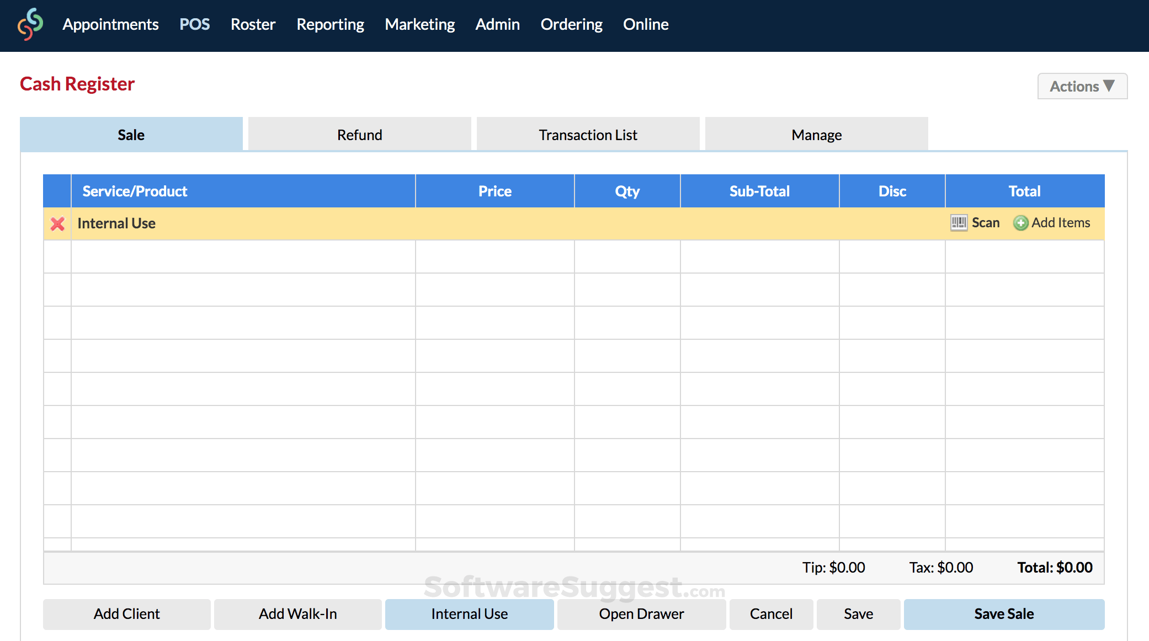This screenshot has height=641, width=1149.
Task: Click the barcode Scan icon
Action: point(959,223)
